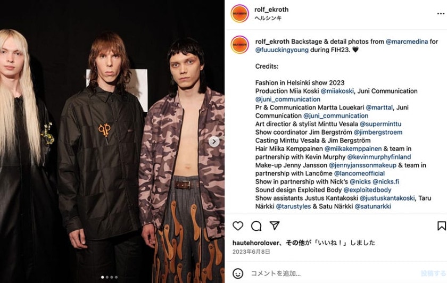Share the post with paper plane icon

coord(274,226)
